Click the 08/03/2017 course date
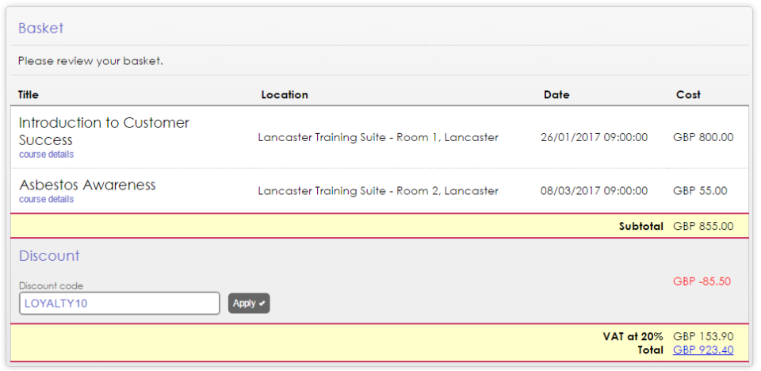The image size is (761, 371). point(594,190)
